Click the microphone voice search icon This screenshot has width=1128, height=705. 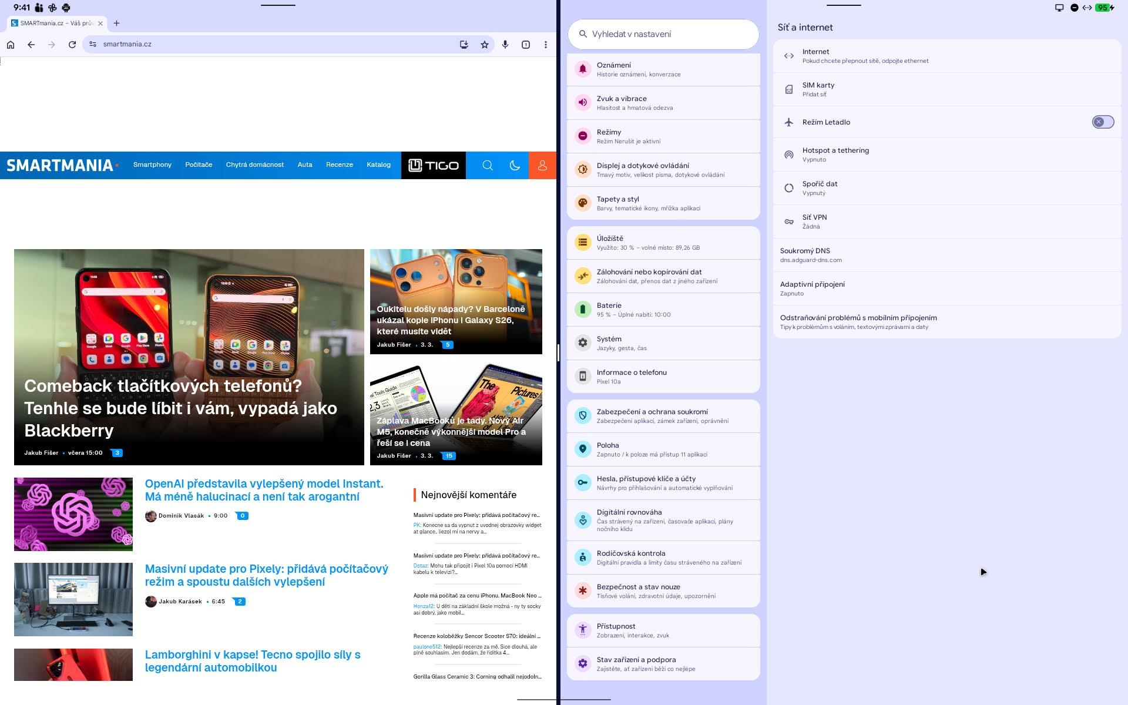coord(505,44)
